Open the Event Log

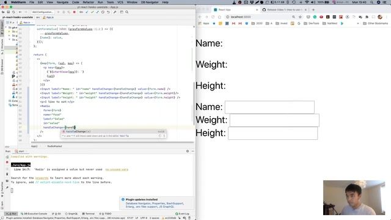(x=182, y=214)
